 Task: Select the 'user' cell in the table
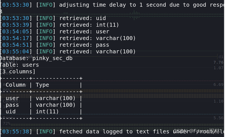[x=12, y=98]
